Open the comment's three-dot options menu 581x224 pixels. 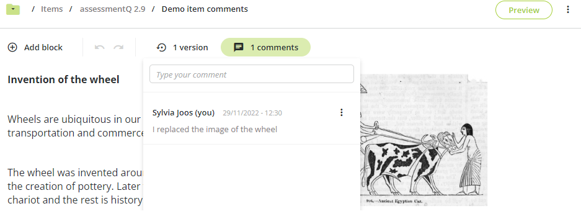point(342,112)
